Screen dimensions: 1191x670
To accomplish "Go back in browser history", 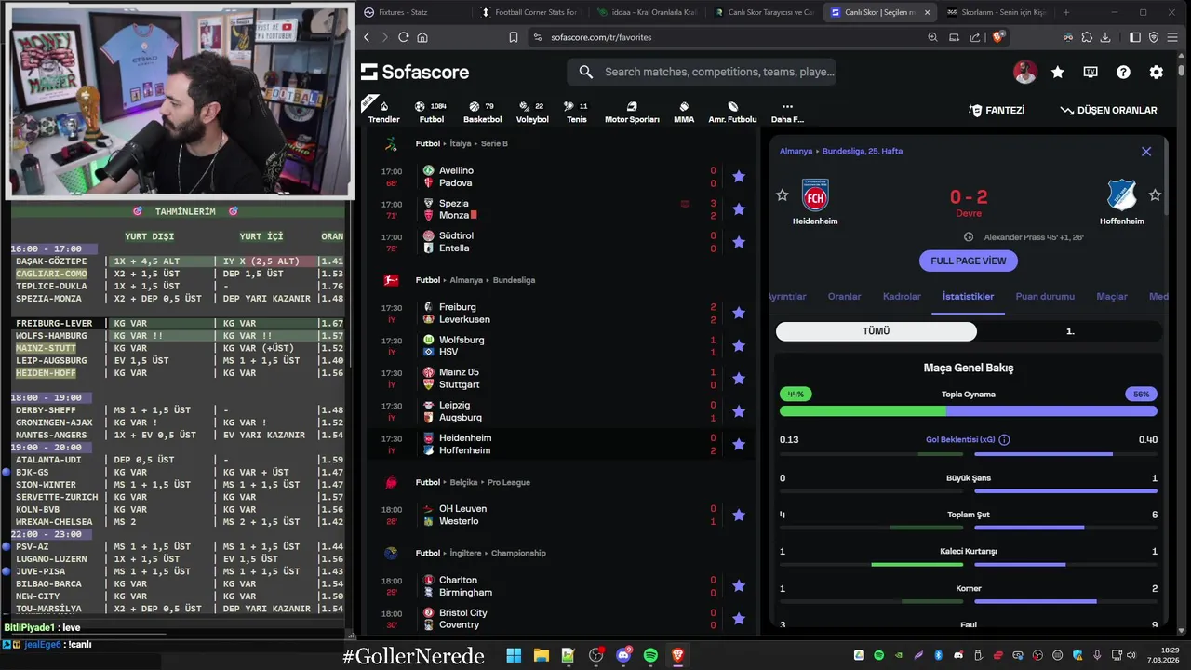I will 367,37.
